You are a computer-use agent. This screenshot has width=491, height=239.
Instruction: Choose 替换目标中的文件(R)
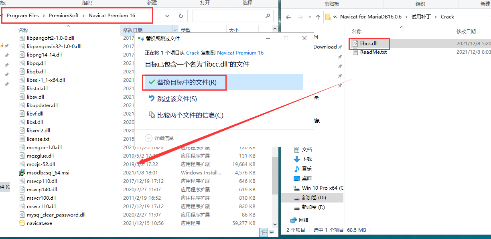223,82
